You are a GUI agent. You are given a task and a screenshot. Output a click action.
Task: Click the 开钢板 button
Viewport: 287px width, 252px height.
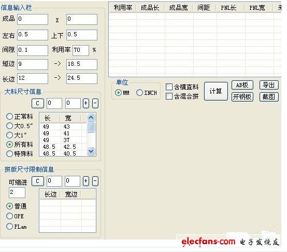coord(242,96)
